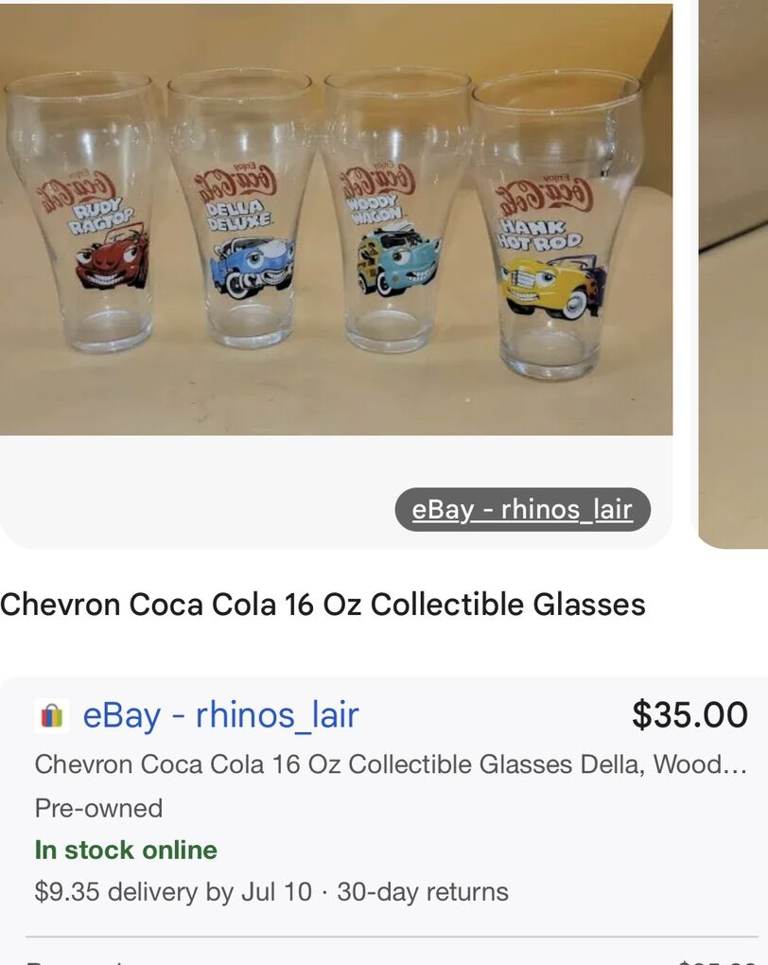
Task: Tap the $35.00 price
Action: coord(689,715)
